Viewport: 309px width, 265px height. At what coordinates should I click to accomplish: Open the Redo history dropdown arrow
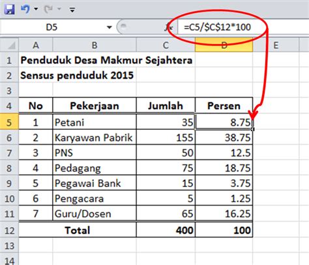pos(59,9)
